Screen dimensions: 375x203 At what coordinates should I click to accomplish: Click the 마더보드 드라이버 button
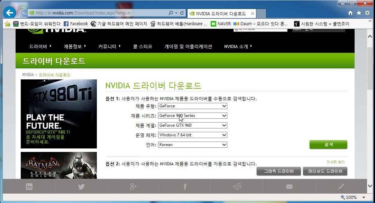pyautogui.click(x=325, y=171)
